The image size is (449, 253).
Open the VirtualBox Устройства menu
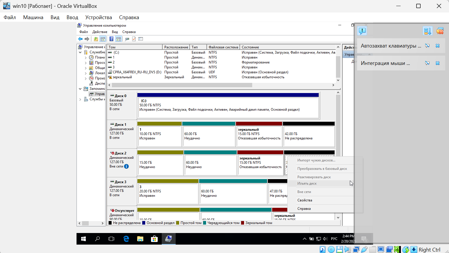click(99, 17)
